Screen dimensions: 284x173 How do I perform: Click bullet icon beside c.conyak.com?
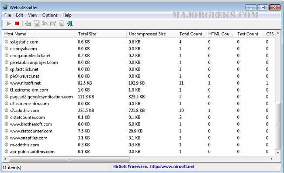click(x=7, y=48)
